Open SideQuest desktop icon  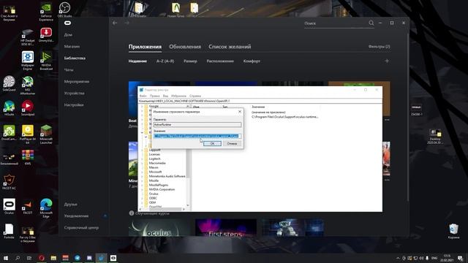click(9, 83)
